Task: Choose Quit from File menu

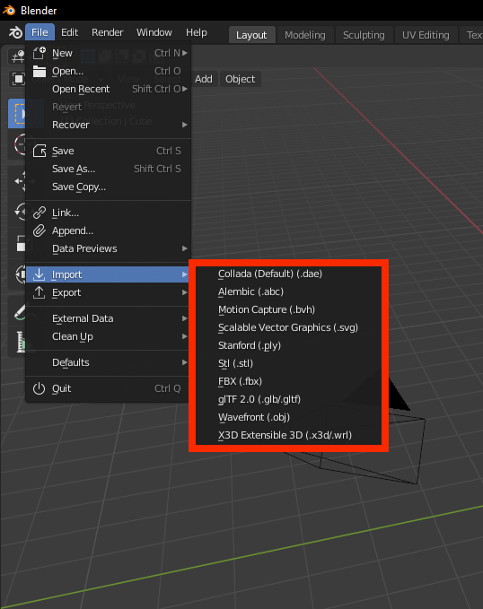Action: pos(109,388)
